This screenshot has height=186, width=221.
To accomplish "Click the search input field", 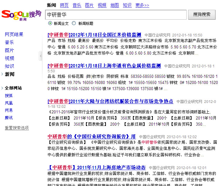I will (116, 15).
